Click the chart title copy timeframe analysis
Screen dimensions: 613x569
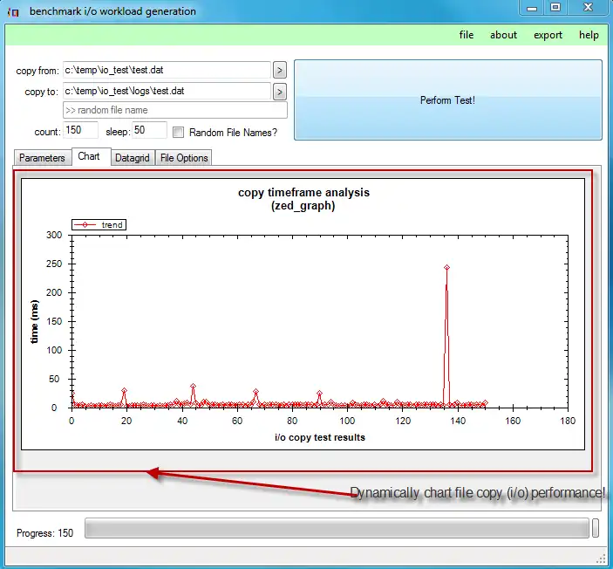(x=303, y=192)
